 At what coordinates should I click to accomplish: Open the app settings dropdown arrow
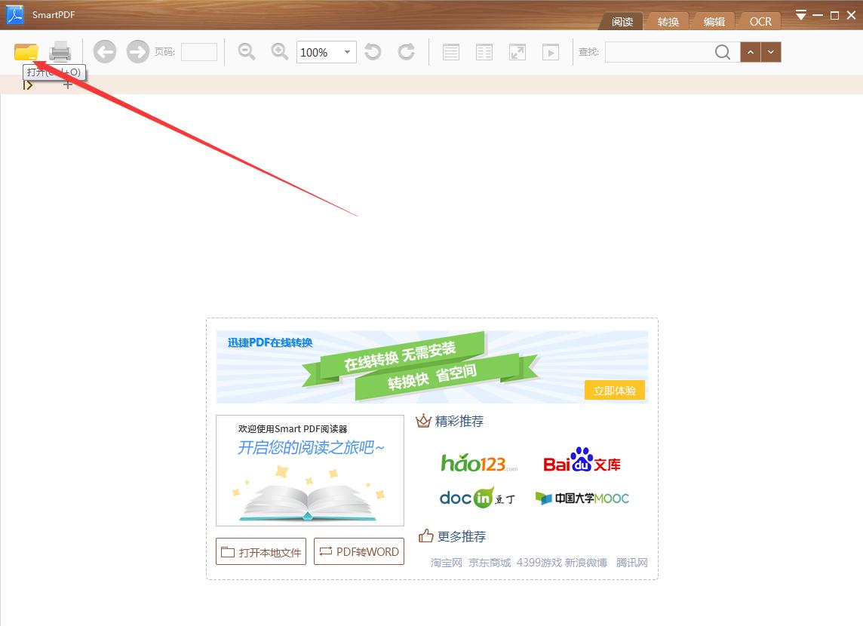(800, 14)
